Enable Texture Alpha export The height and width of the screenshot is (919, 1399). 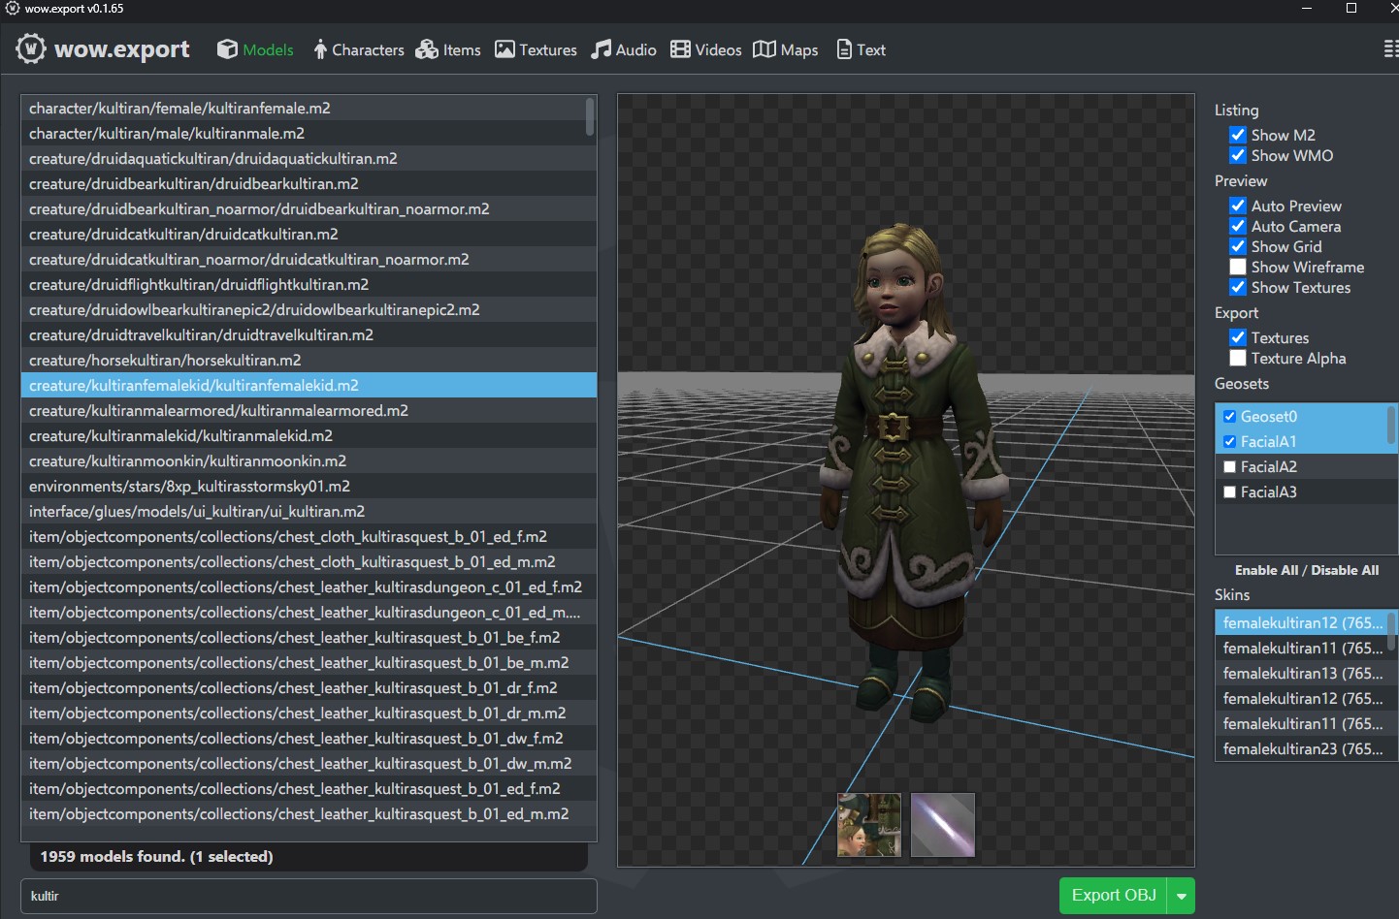click(1238, 358)
